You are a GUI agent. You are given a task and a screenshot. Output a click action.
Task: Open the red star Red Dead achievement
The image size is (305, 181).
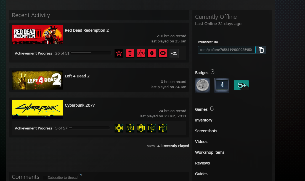[119, 53]
